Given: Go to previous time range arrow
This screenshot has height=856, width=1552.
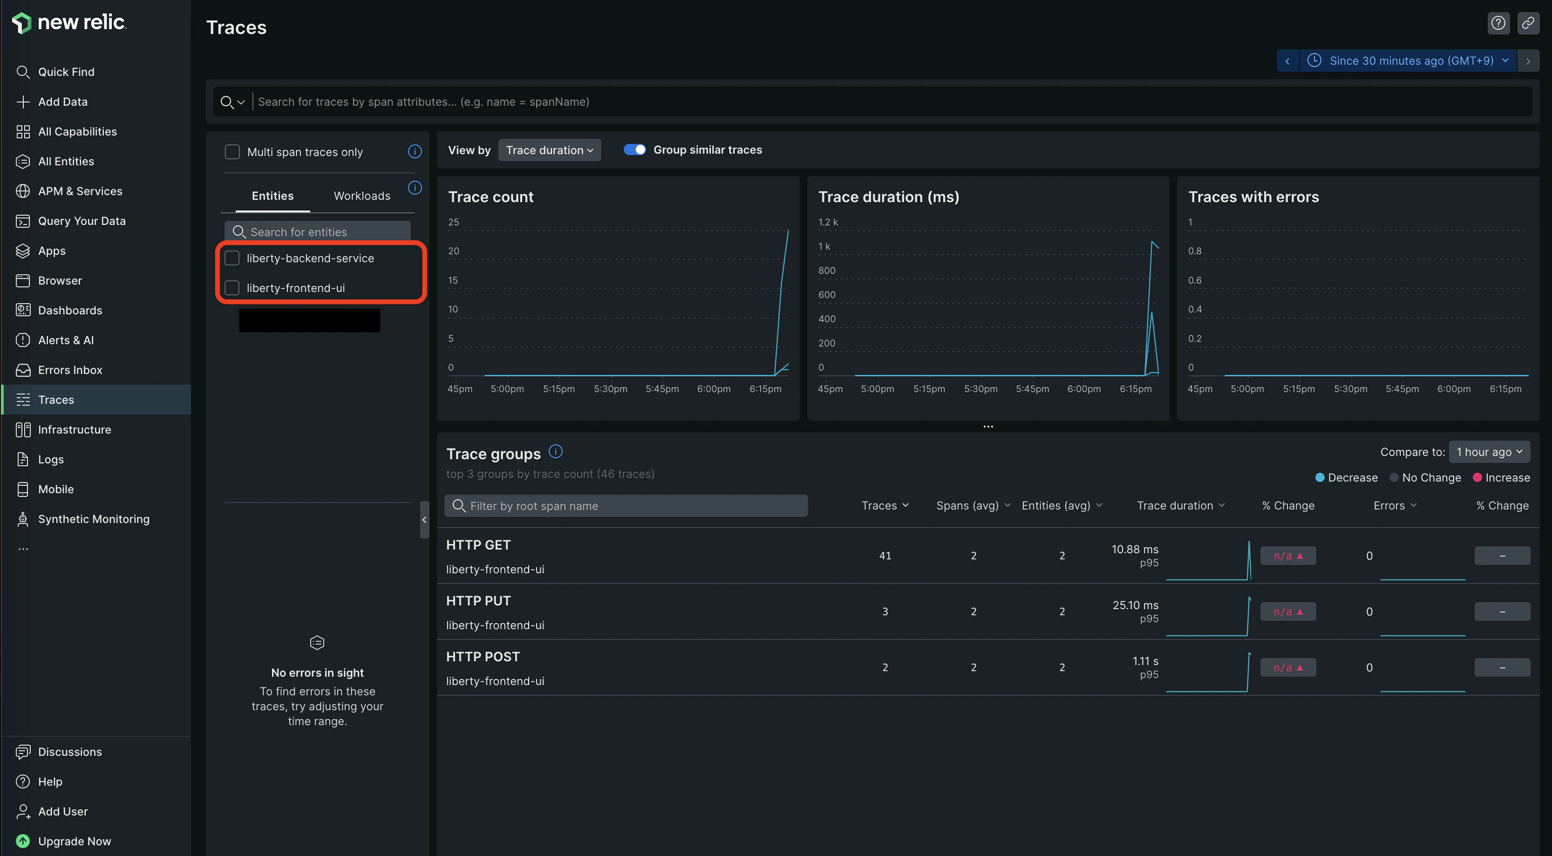Looking at the screenshot, I should pos(1287,61).
